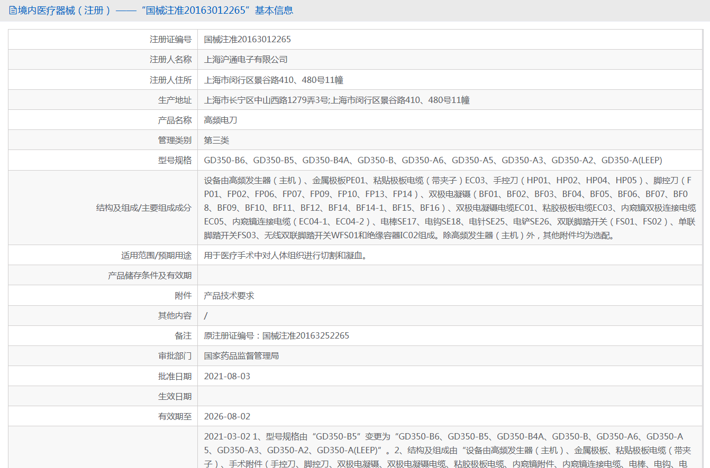Viewport: 710px width, 468px height.
Task: Click category value 第三类
Action: (x=217, y=140)
